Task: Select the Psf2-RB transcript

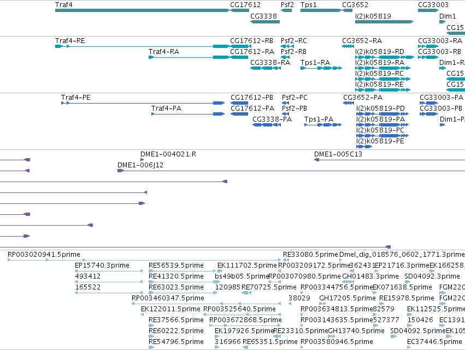Action: point(285,57)
